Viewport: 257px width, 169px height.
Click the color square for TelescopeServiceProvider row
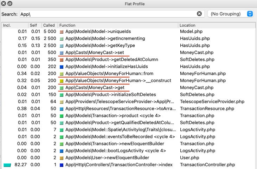pyautogui.click(x=62, y=102)
